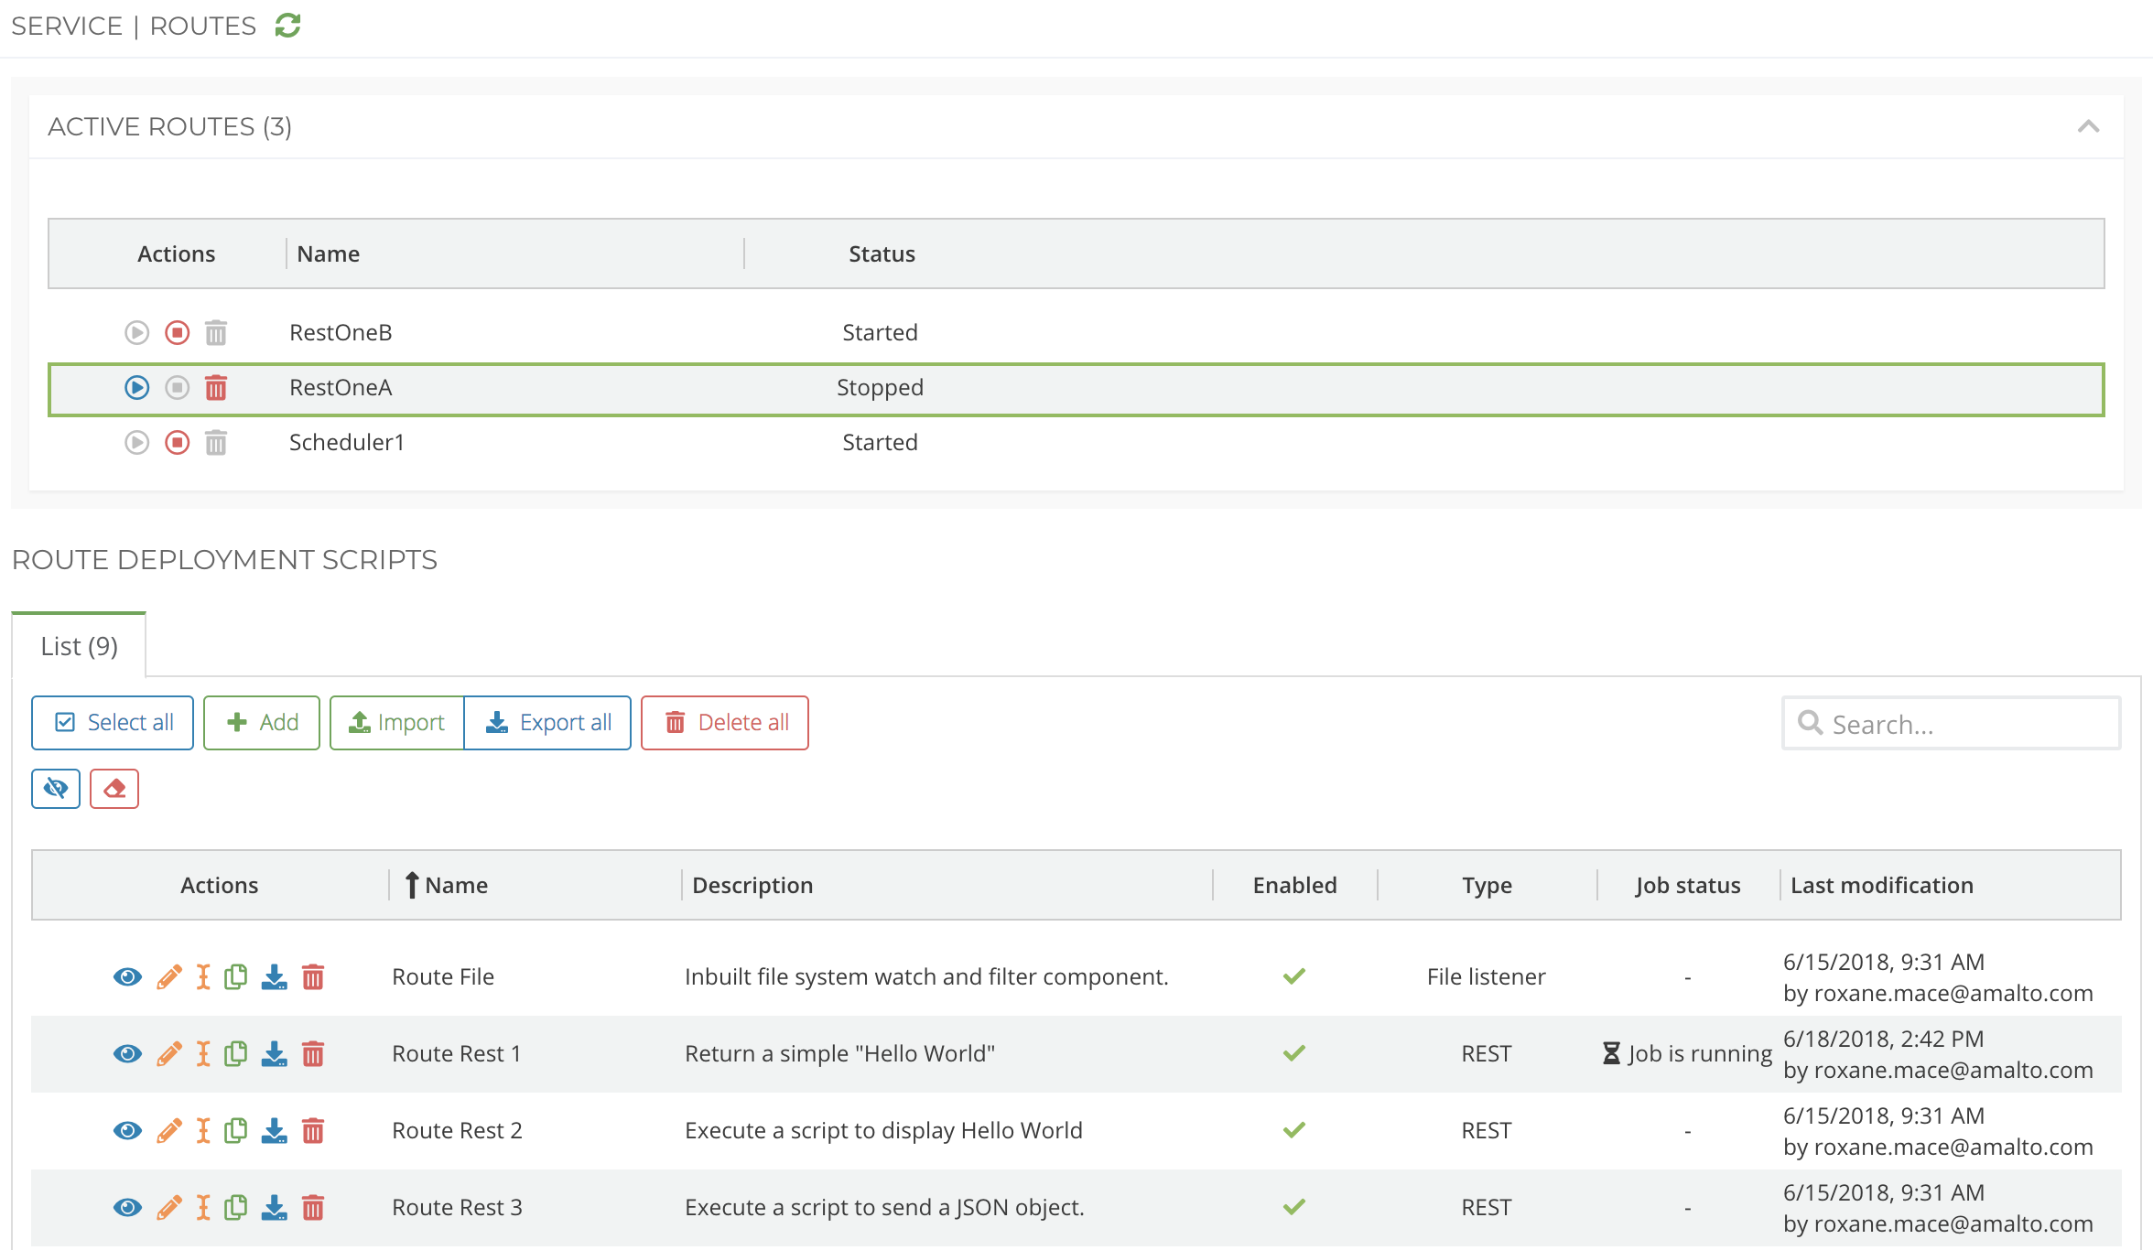The image size is (2153, 1250).
Task: Add a new route script
Action: (262, 723)
